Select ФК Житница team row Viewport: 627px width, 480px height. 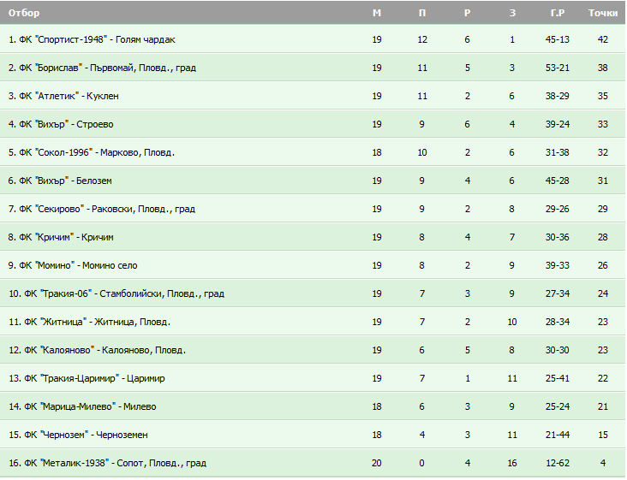pos(313,322)
